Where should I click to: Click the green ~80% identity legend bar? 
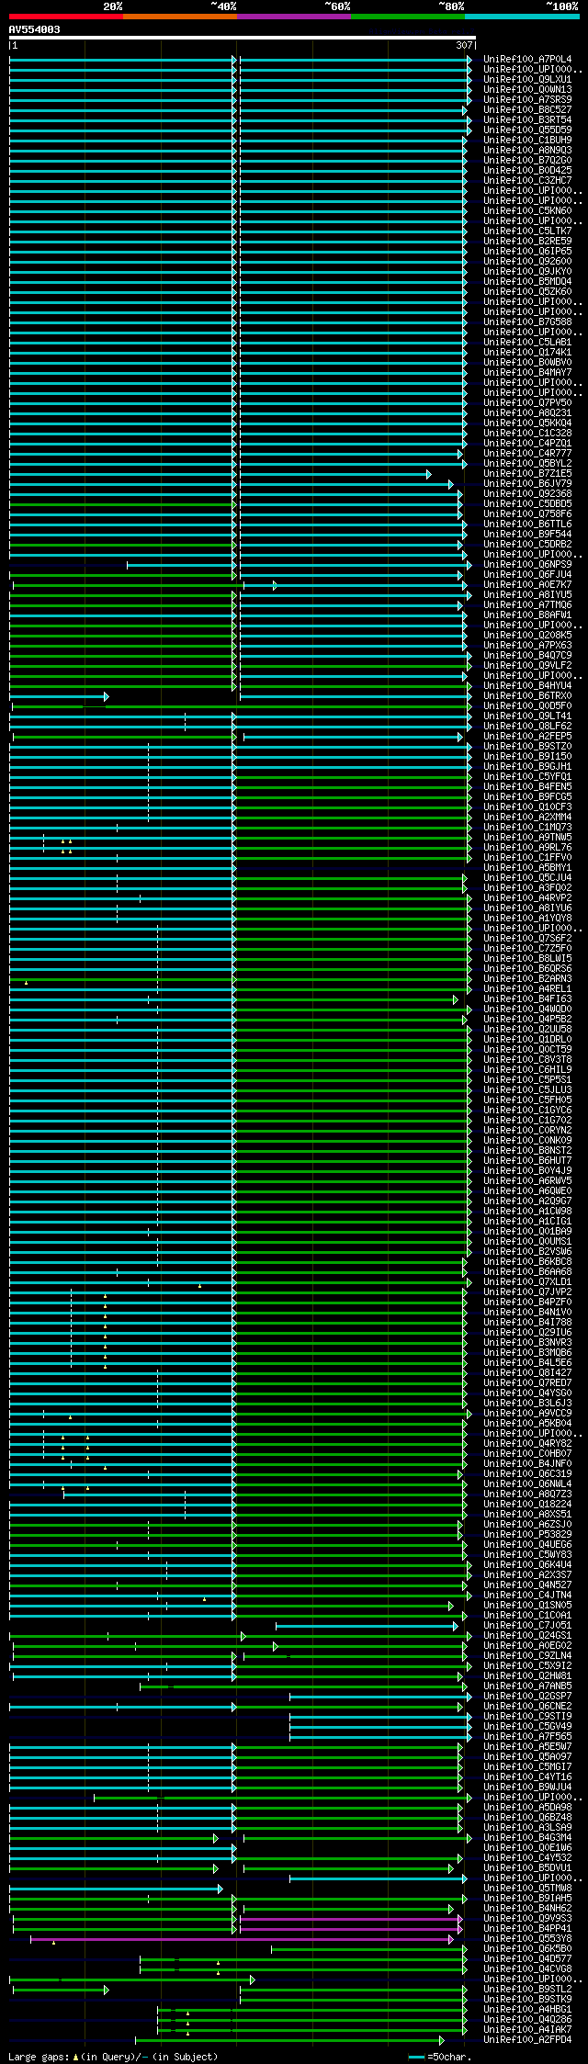pyautogui.click(x=407, y=17)
